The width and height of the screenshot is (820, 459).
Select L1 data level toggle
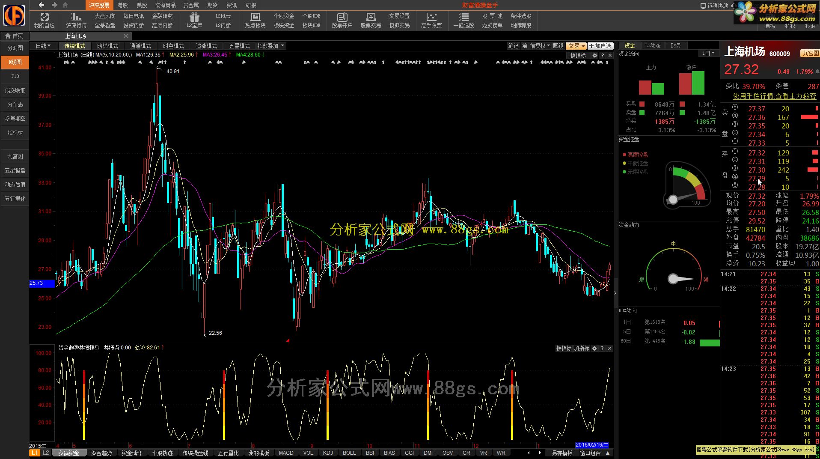click(x=35, y=453)
